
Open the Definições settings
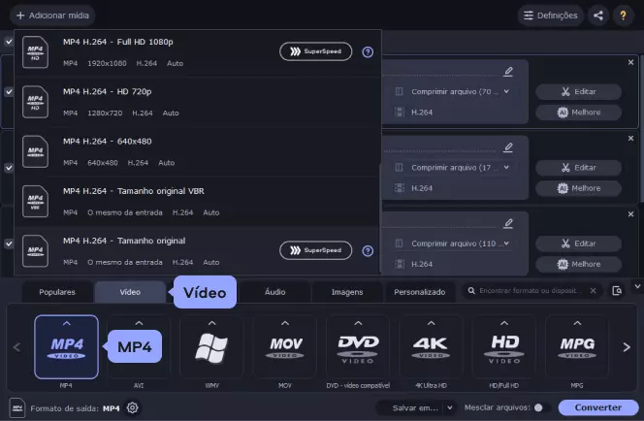pos(550,16)
